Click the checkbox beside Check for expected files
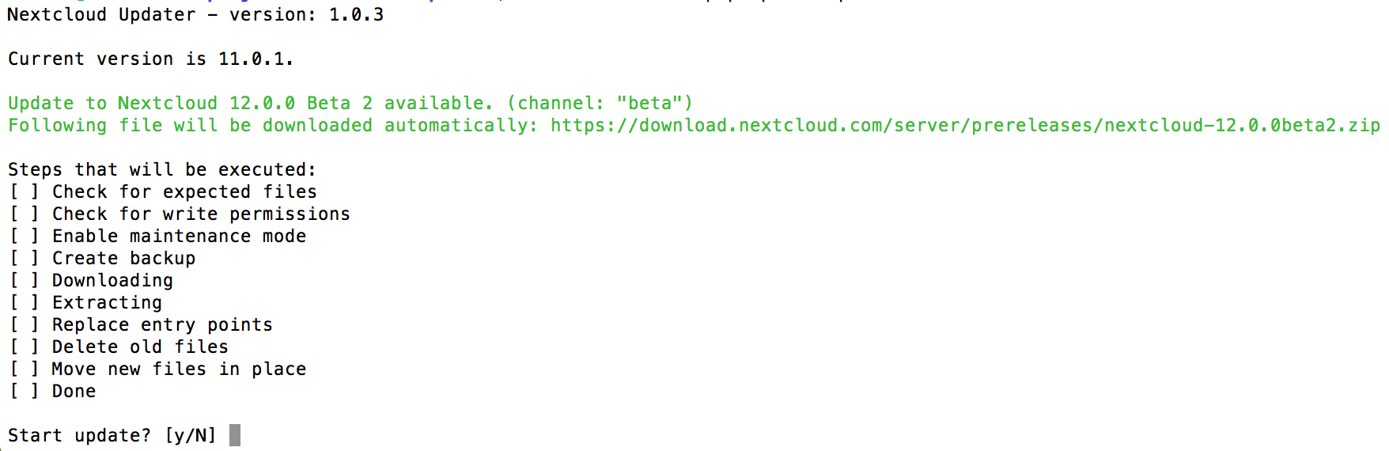This screenshot has height=451, width=1389. tap(24, 192)
